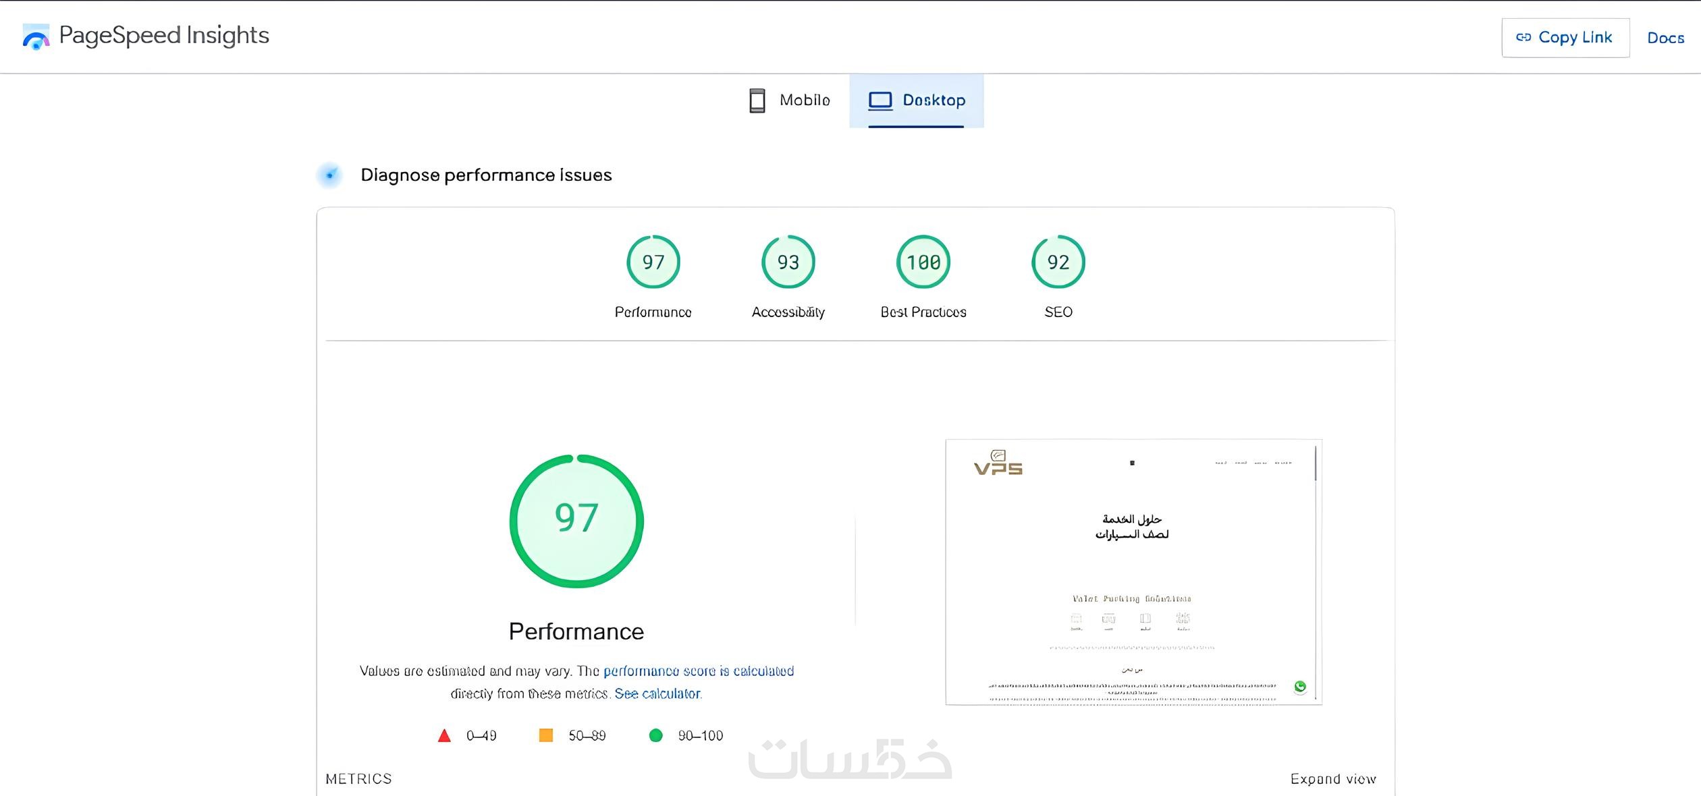Click the large 97 Performance circle
Image resolution: width=1701 pixels, height=796 pixels.
pos(576,521)
